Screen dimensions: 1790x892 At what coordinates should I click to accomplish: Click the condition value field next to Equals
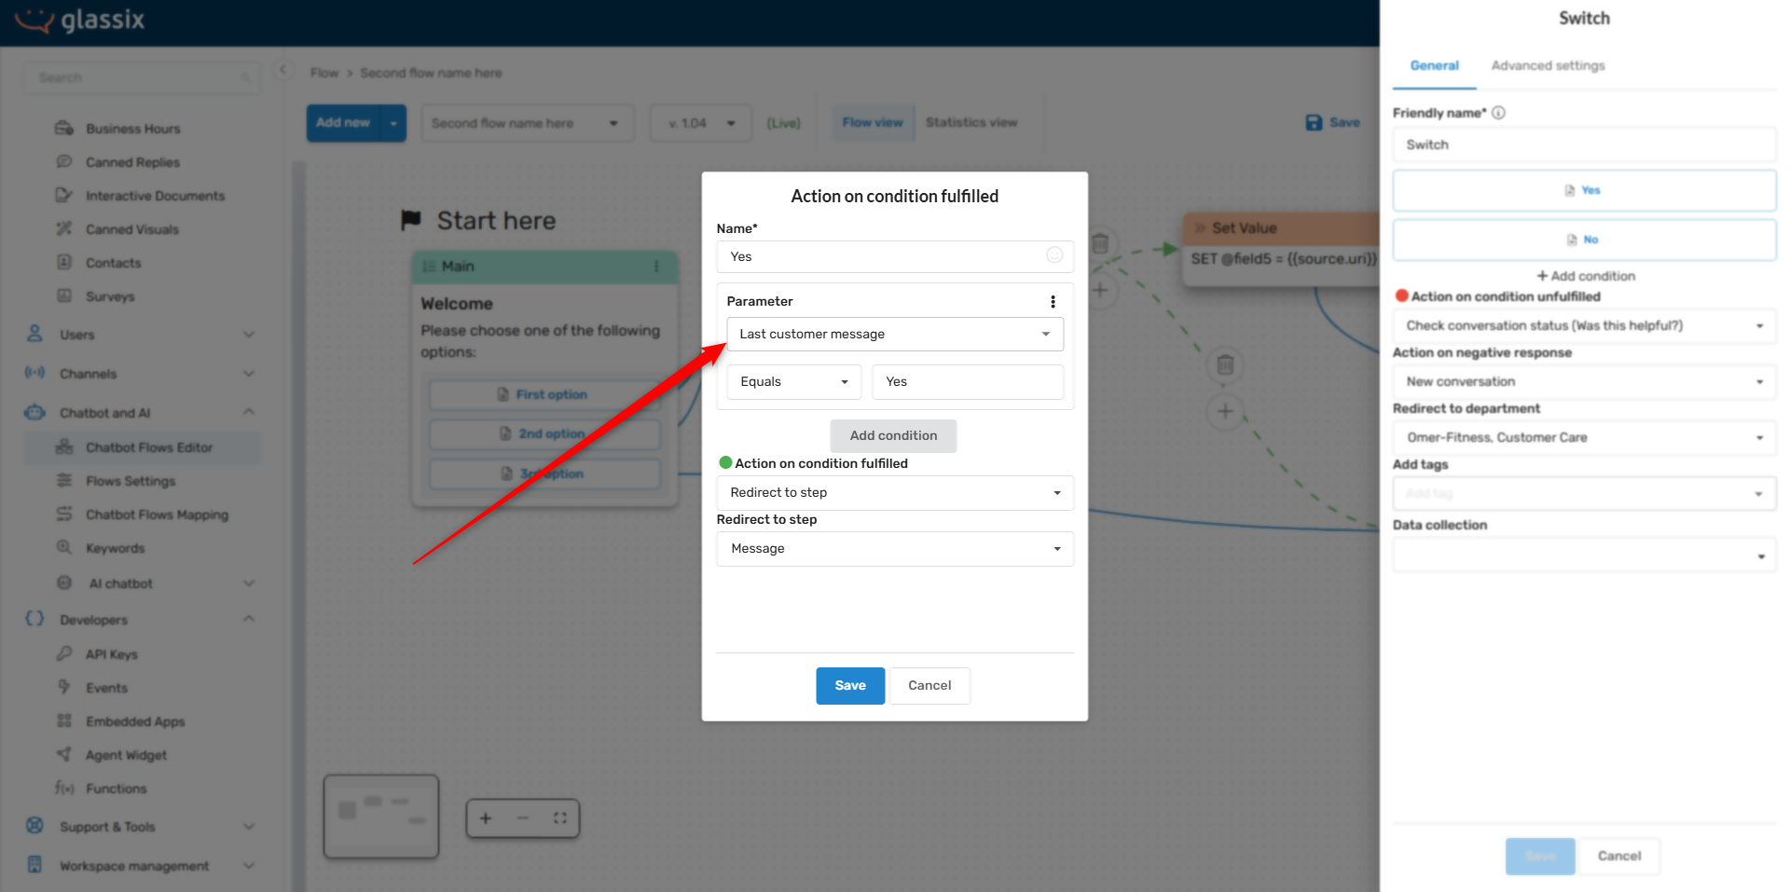[x=968, y=381]
